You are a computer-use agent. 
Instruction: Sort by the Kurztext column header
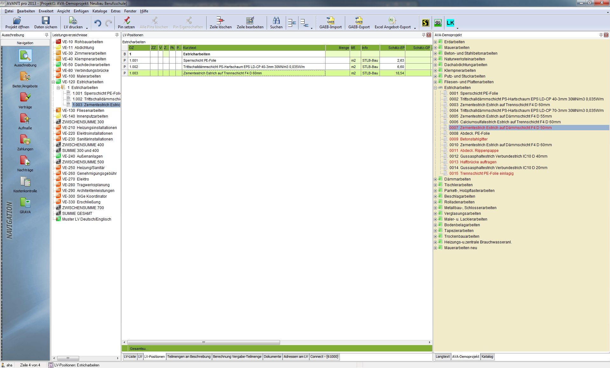pos(254,48)
